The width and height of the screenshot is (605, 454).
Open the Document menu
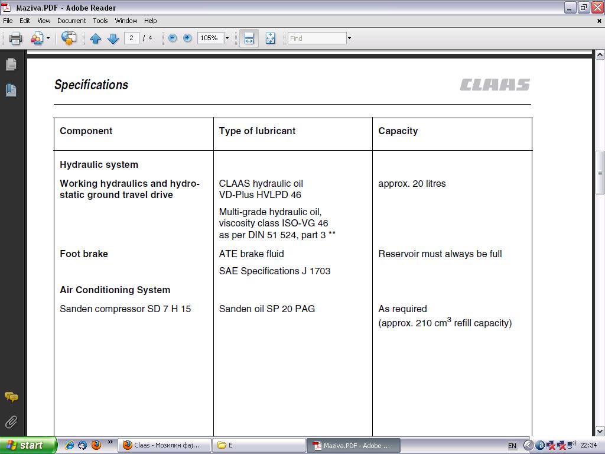[71, 21]
